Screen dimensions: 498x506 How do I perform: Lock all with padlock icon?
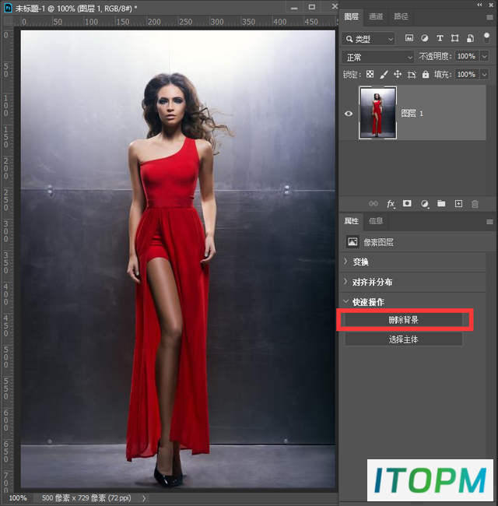pos(426,75)
